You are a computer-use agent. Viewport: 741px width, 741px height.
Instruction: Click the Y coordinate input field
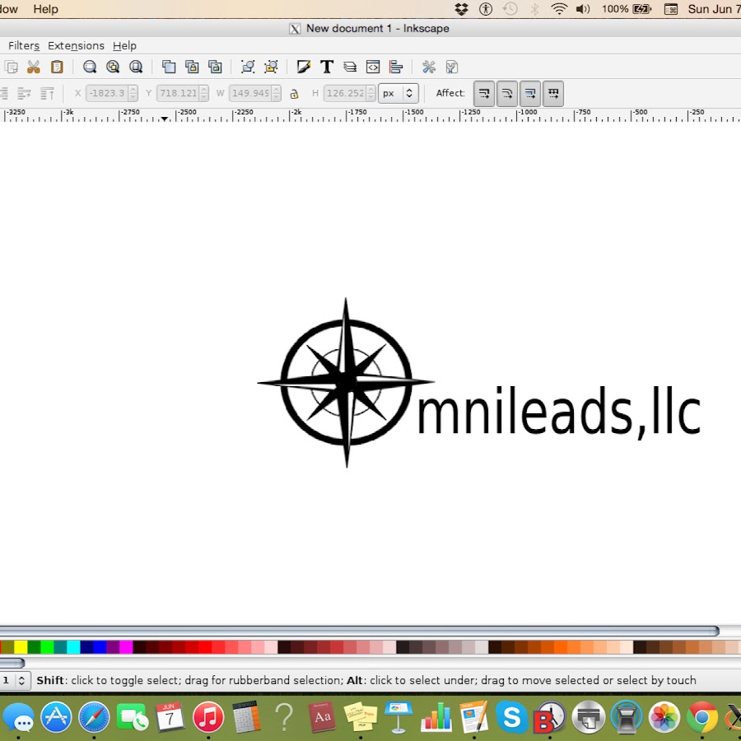[178, 93]
